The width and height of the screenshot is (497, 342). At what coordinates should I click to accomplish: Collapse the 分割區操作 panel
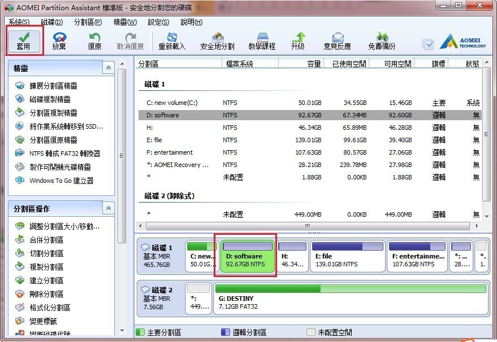point(109,208)
